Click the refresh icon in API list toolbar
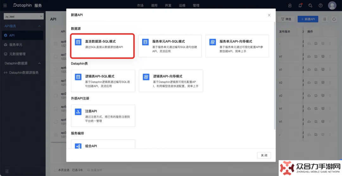Screen dimensions: 342x176 coord(334,19)
